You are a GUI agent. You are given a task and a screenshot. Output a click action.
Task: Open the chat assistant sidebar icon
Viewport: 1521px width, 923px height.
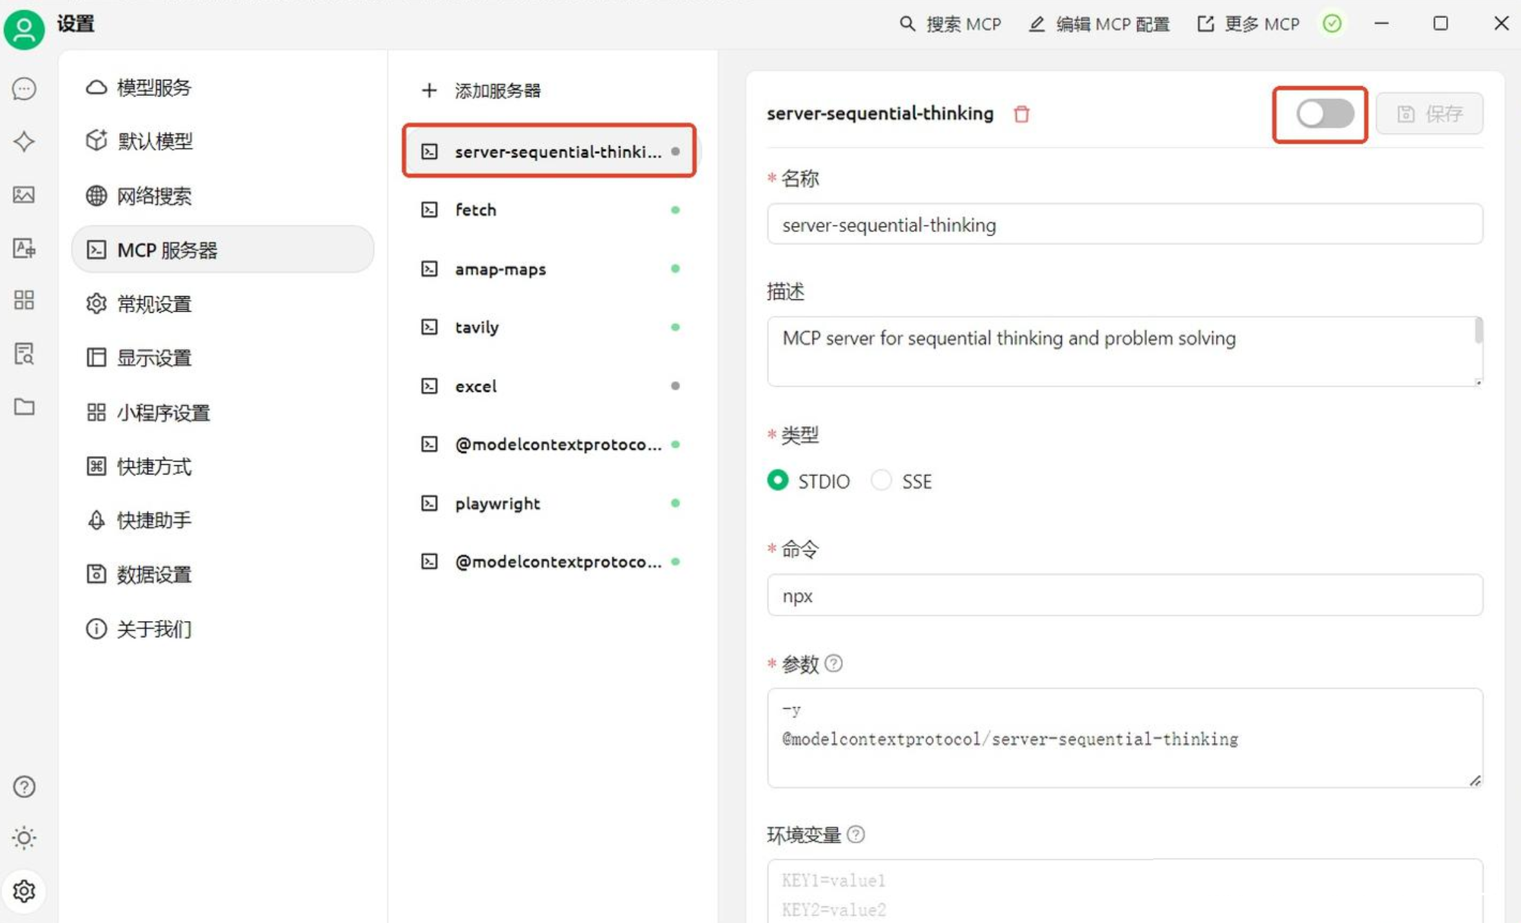tap(24, 88)
